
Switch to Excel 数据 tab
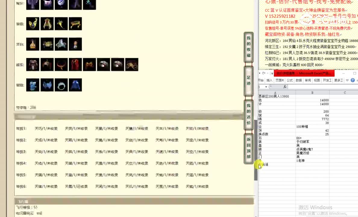[x=299, y=80]
